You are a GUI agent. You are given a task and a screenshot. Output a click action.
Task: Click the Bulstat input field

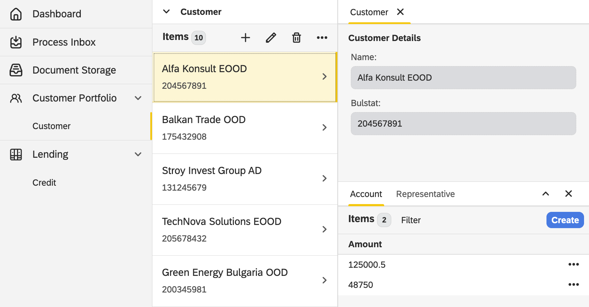[x=463, y=124]
